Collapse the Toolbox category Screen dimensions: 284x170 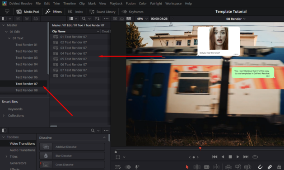(x=4, y=137)
